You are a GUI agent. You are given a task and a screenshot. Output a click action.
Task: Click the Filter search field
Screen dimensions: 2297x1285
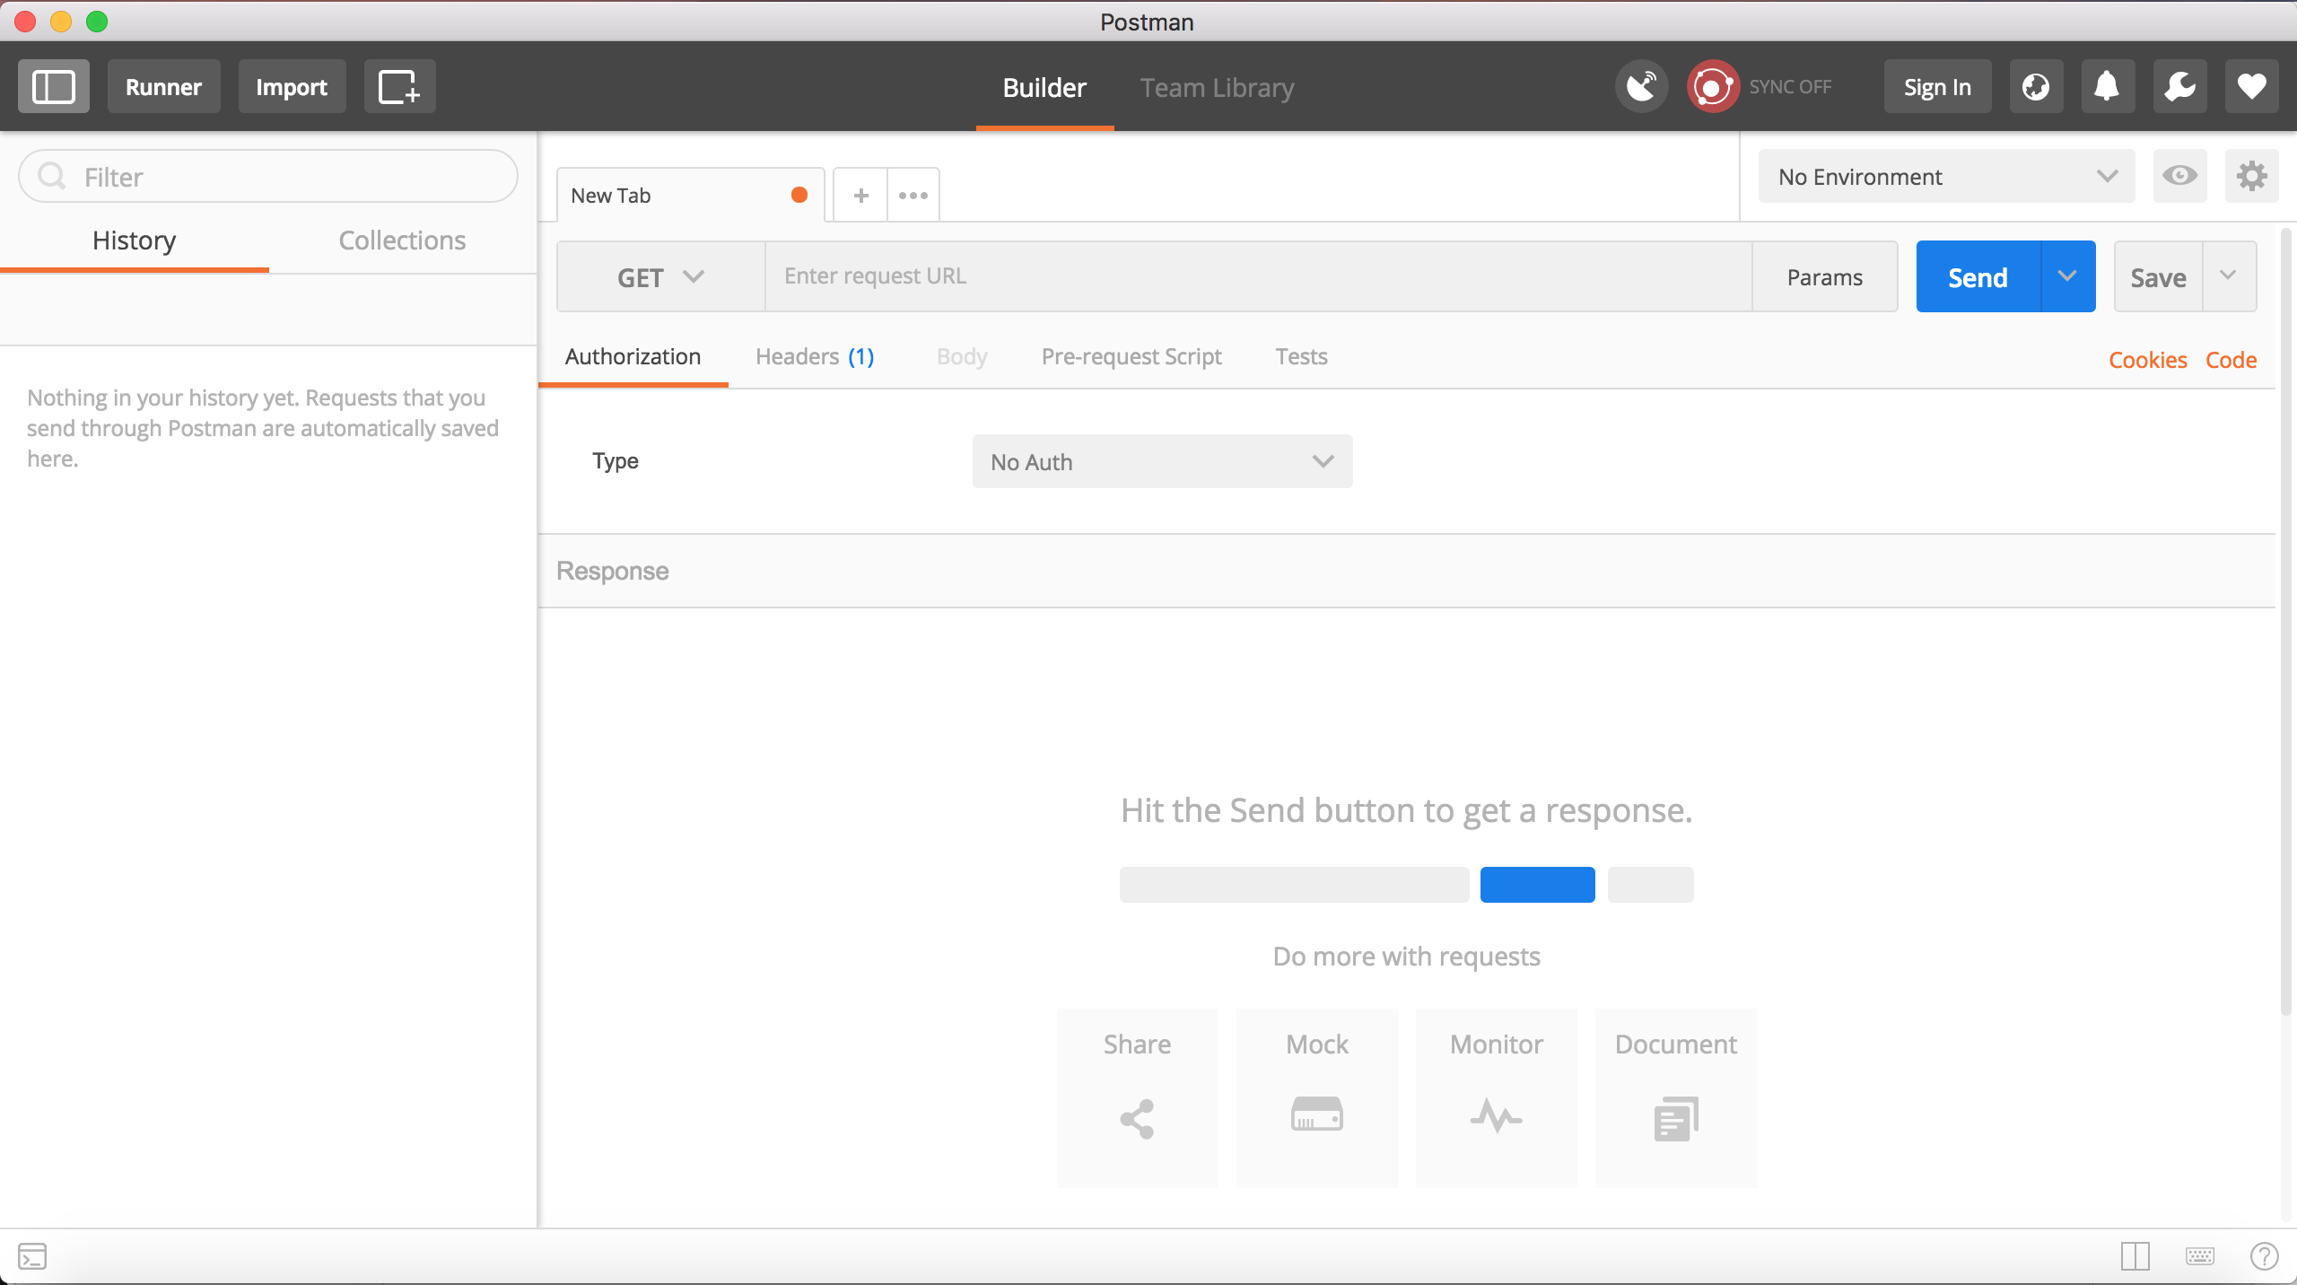click(268, 176)
